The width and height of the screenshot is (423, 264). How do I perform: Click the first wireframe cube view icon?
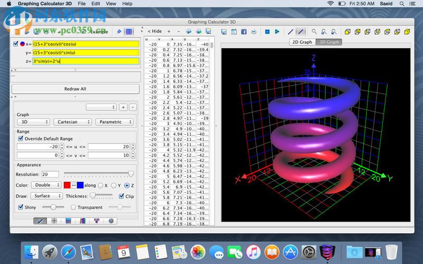(x=347, y=32)
